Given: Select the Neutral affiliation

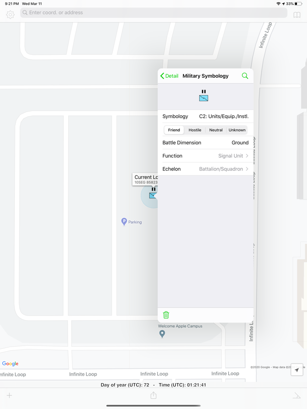Looking at the screenshot, I should [216, 130].
